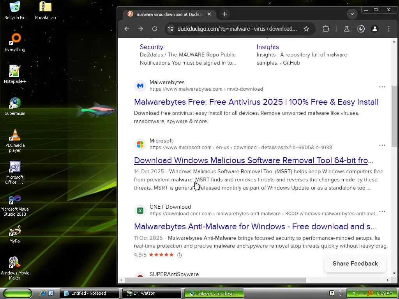This screenshot has height=299, width=399.
Task: Open the browser profile icon
Action: 375,29
